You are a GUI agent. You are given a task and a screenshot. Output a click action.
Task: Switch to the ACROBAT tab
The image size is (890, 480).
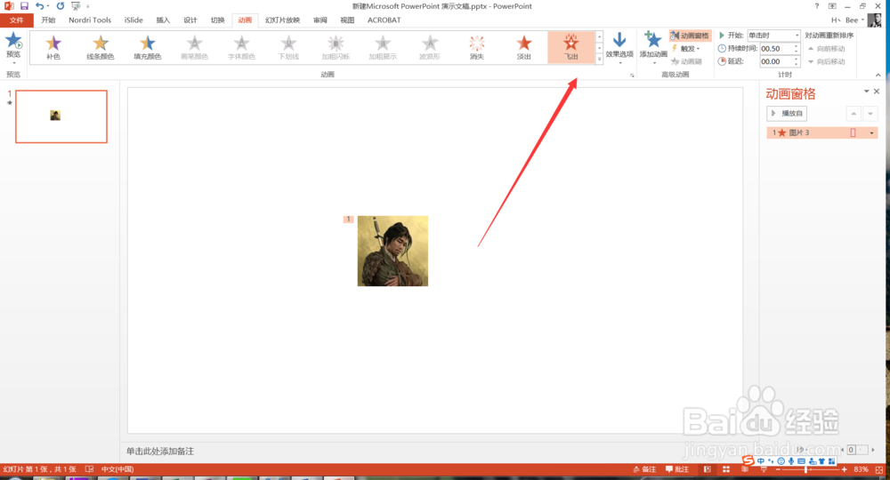(x=384, y=20)
